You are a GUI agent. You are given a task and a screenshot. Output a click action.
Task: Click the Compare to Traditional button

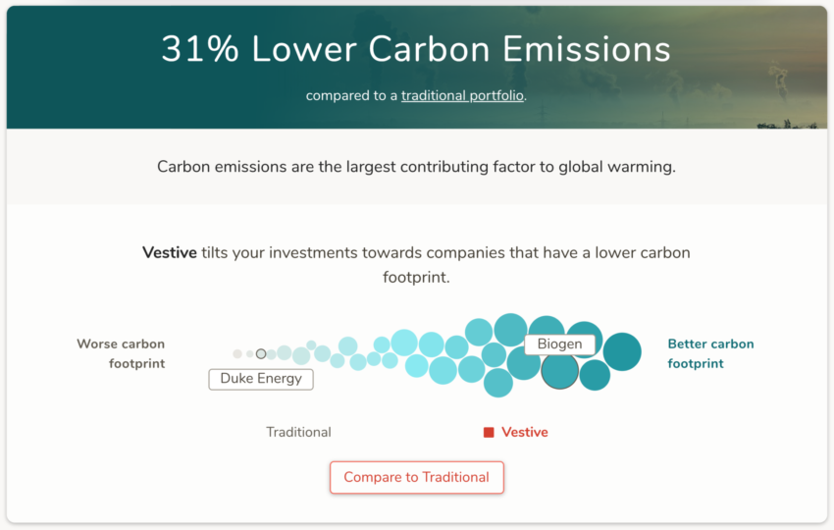[x=416, y=477]
